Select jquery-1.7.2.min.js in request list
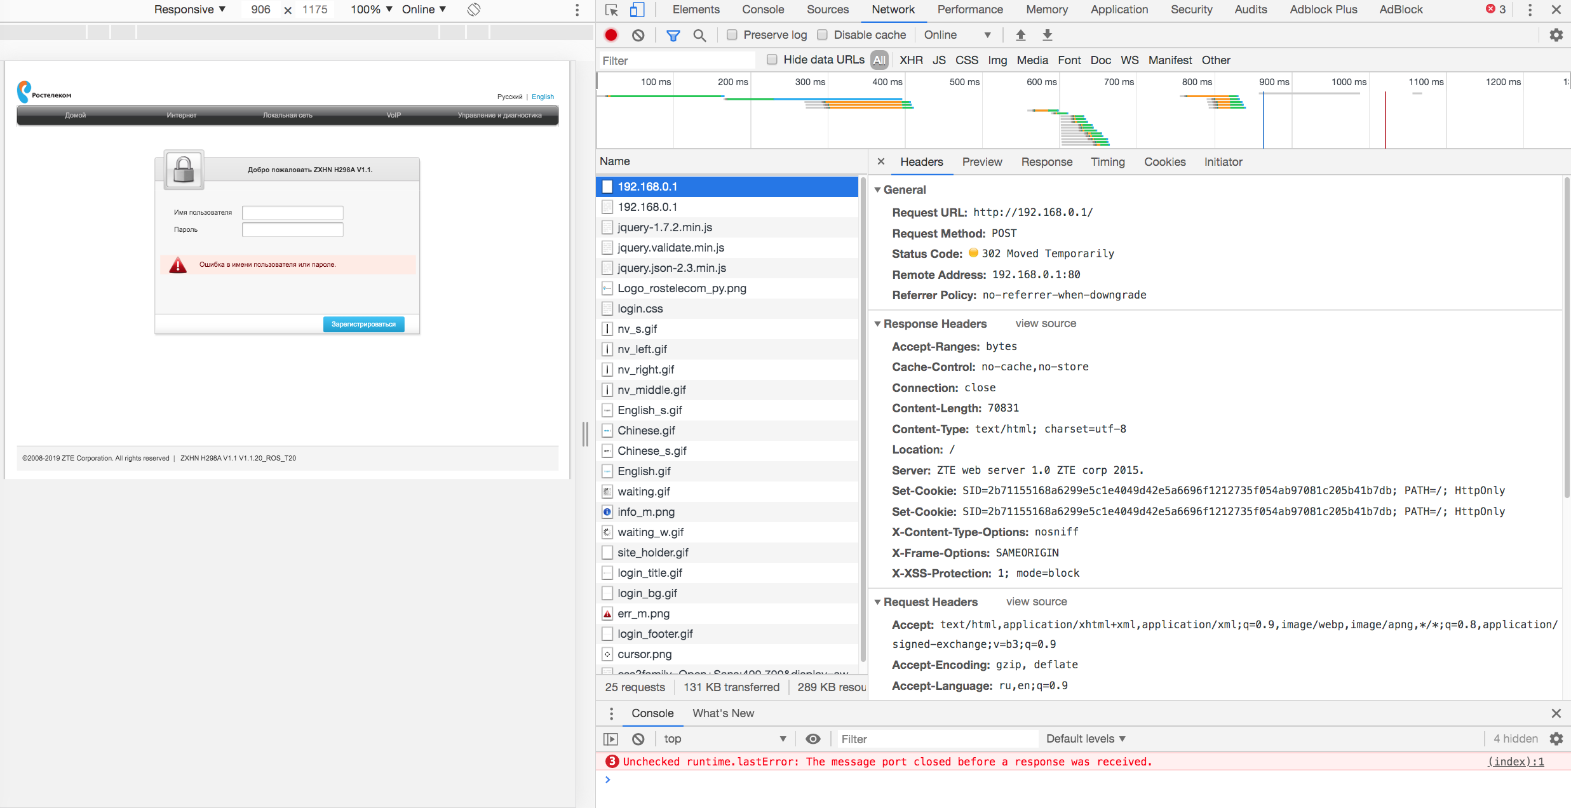Image resolution: width=1571 pixels, height=808 pixels. (664, 227)
